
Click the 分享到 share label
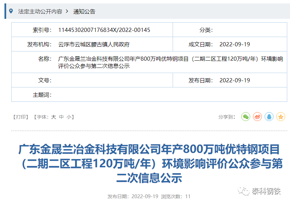point(227,117)
